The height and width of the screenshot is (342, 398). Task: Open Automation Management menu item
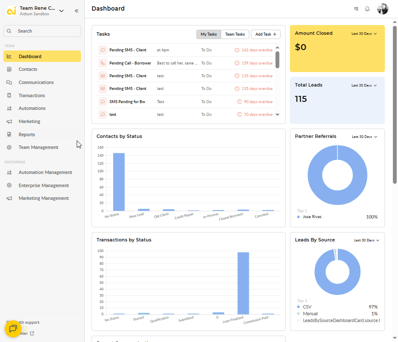coord(45,172)
